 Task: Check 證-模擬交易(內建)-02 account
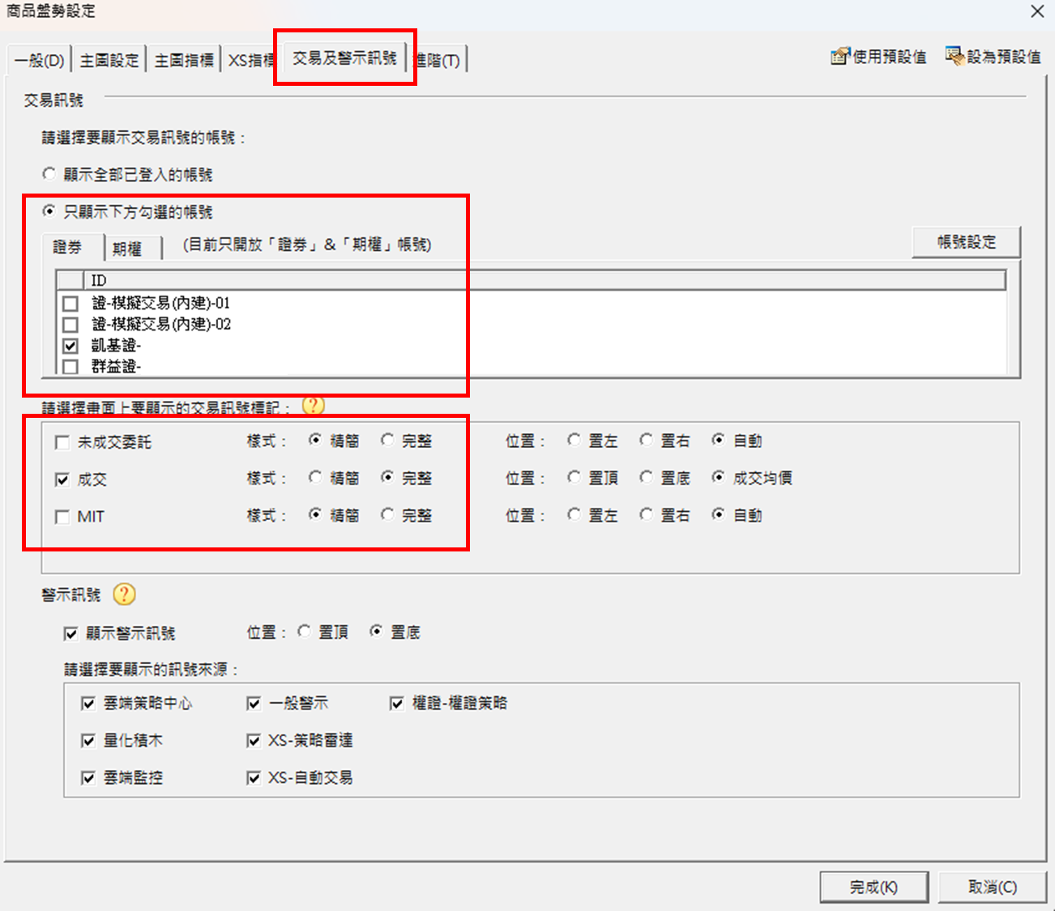pos(70,325)
